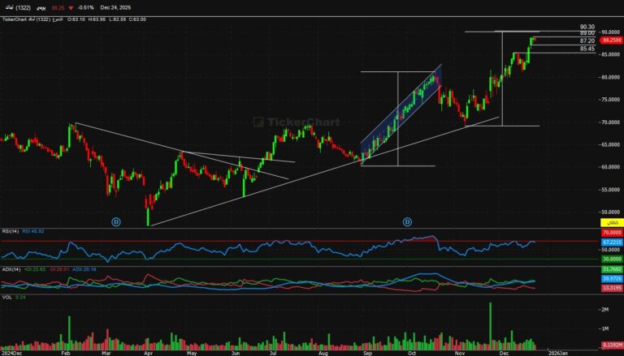Screen dimensions: 624x356
Task: Click the red down arrow in header
Action: point(71,7)
